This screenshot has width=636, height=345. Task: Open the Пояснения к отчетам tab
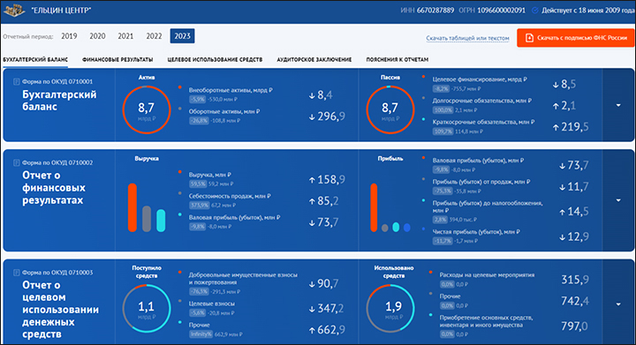point(397,59)
